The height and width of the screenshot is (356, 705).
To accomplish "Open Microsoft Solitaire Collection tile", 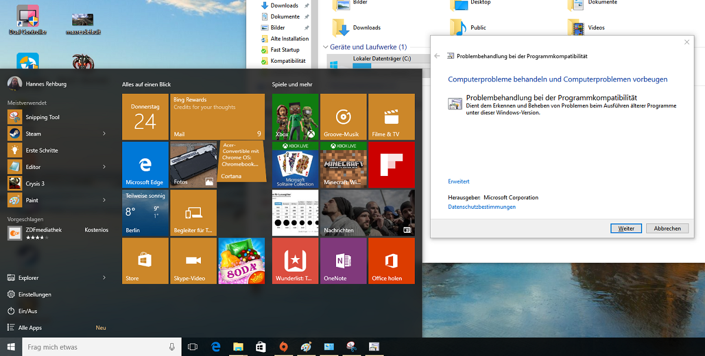I will [295, 165].
